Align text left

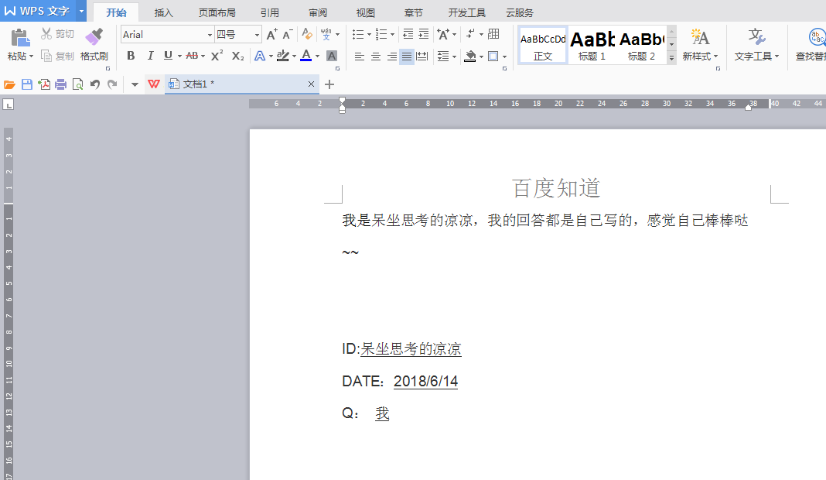coord(360,56)
